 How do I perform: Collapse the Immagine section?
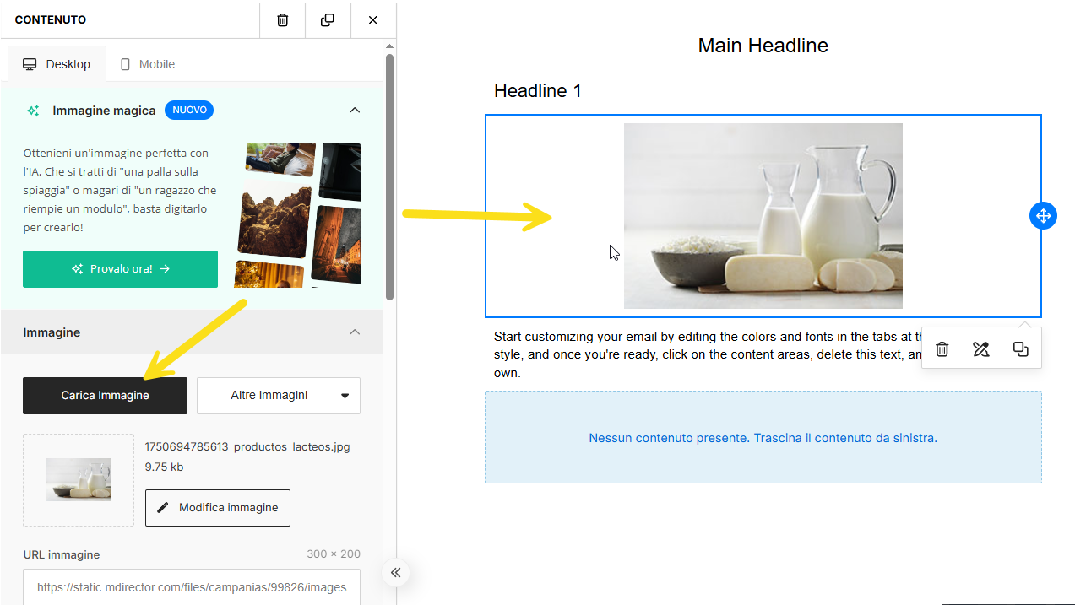[x=355, y=332]
